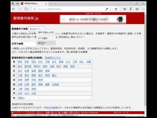Open the 大阪 prefecture link
Screen dimensions: 157x118
[x=75, y=62]
